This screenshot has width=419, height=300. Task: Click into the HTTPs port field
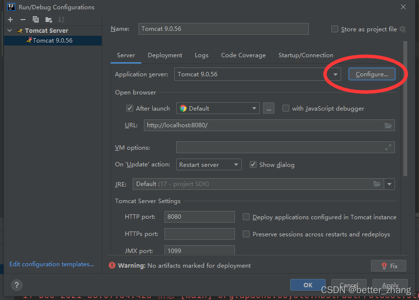coord(200,234)
